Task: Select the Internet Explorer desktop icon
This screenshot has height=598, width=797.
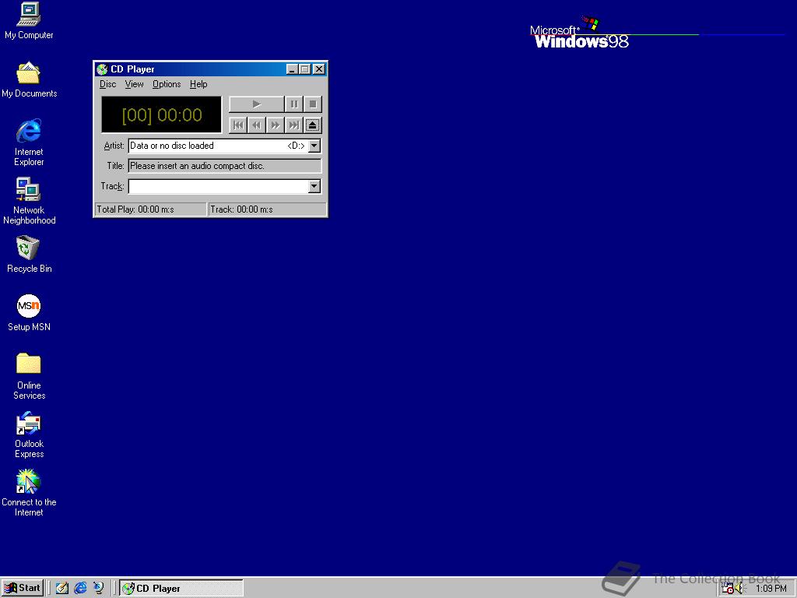Action: (x=29, y=143)
